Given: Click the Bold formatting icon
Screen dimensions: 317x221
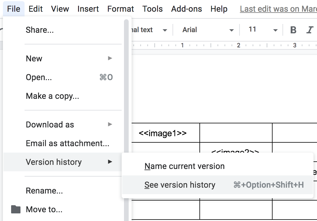Looking at the screenshot, I should click(293, 30).
